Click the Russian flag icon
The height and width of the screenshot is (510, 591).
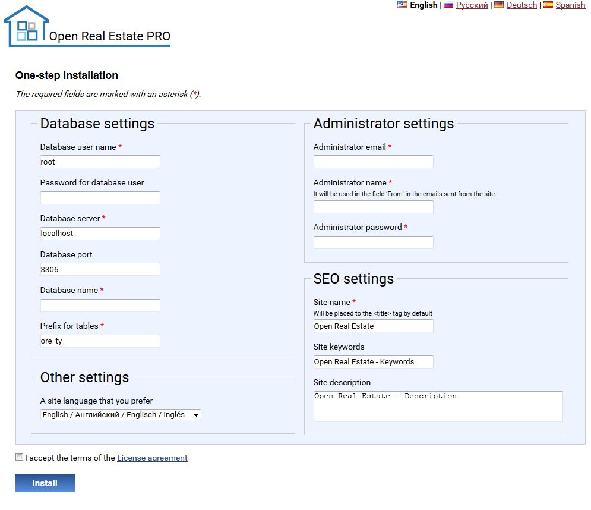point(448,5)
